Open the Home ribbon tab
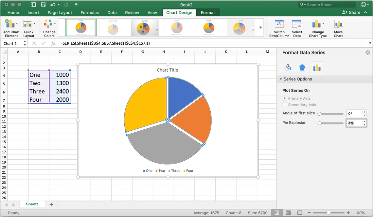 13,13
